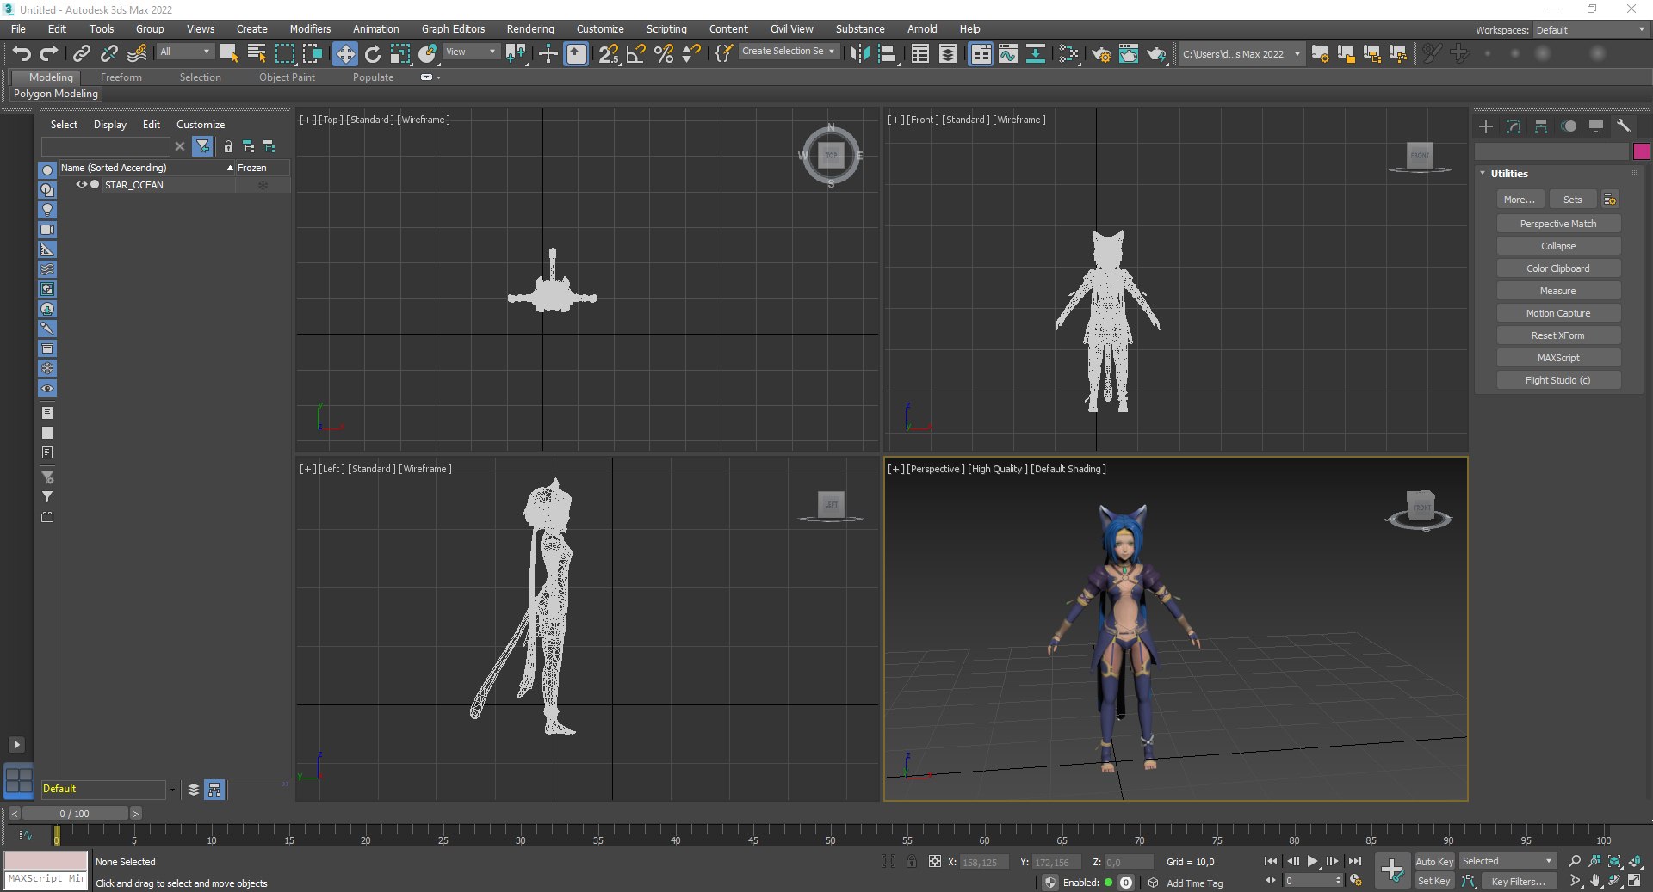Toggle Display Geometry filter in explorer
The width and height of the screenshot is (1653, 892).
coord(47,170)
